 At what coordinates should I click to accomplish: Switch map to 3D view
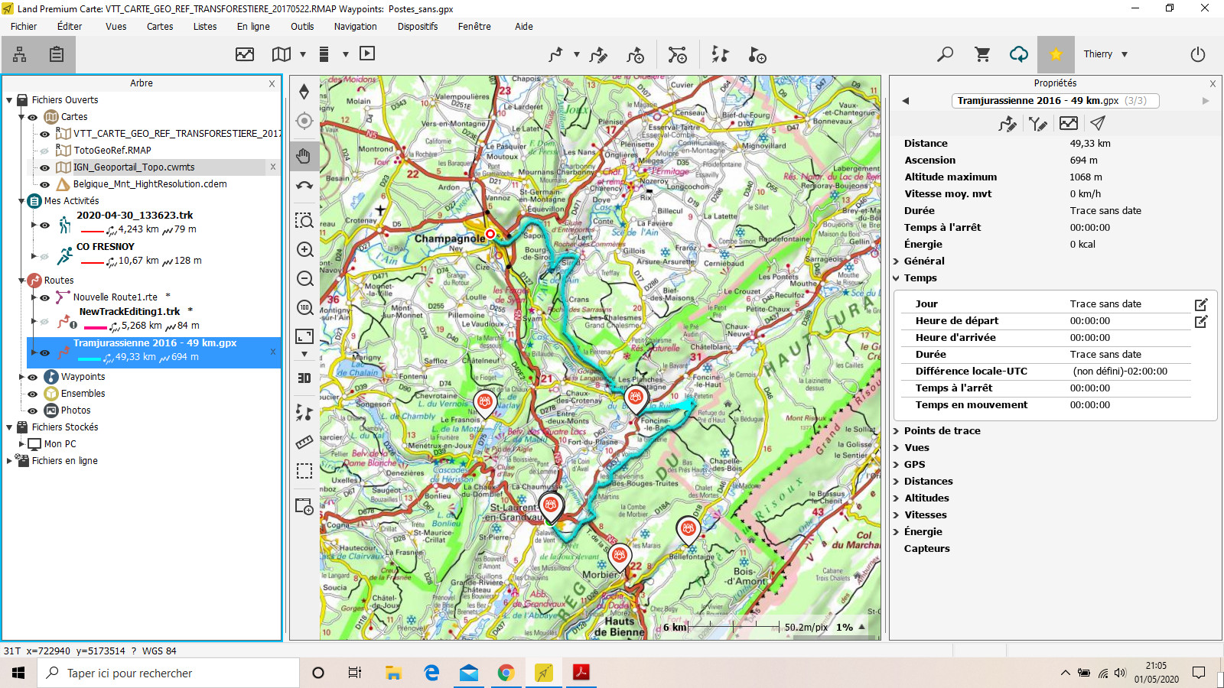point(304,378)
